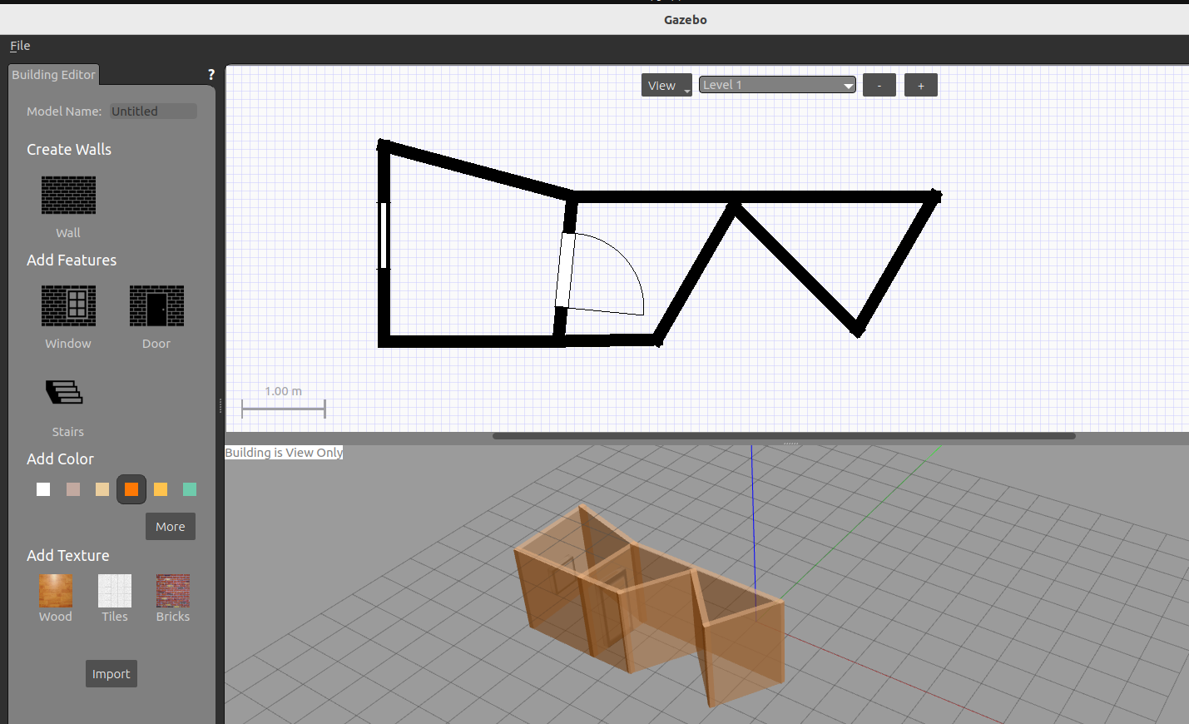The image size is (1189, 724).
Task: Click the minus button to delete level
Action: [879, 86]
